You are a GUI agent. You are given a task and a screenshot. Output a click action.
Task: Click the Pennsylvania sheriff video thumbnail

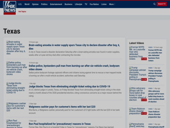(137, 125)
